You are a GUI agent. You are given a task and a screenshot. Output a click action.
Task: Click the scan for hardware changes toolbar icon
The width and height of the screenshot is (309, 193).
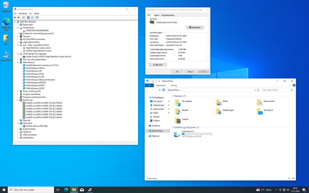37,17
